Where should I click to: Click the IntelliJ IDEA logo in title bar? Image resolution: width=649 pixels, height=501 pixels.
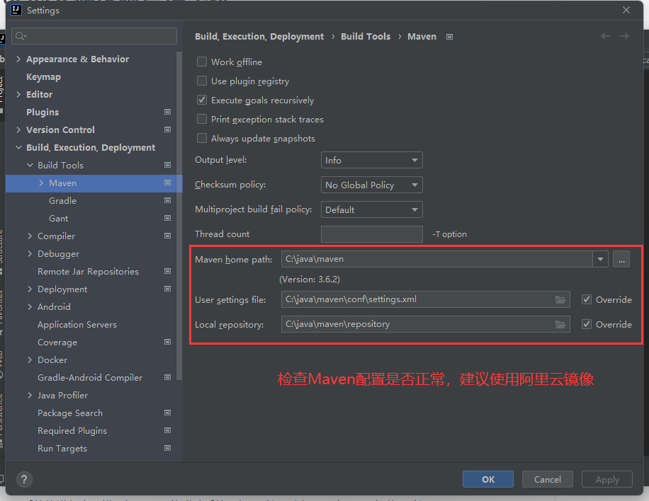click(x=16, y=10)
